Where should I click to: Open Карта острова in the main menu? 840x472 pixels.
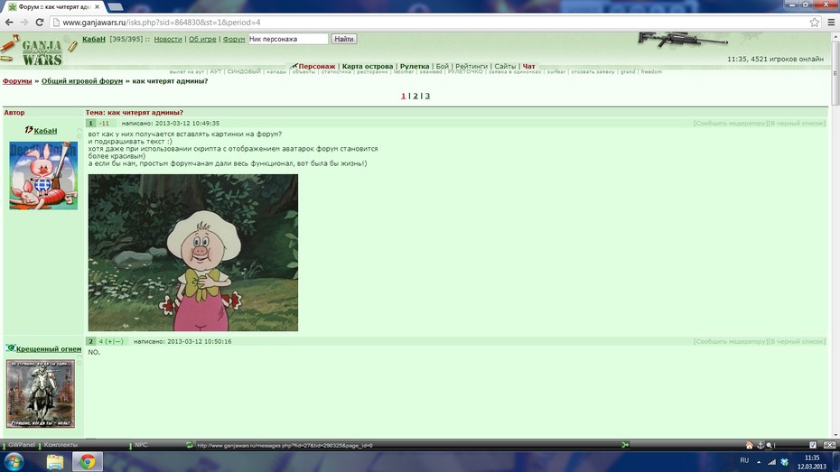click(368, 67)
